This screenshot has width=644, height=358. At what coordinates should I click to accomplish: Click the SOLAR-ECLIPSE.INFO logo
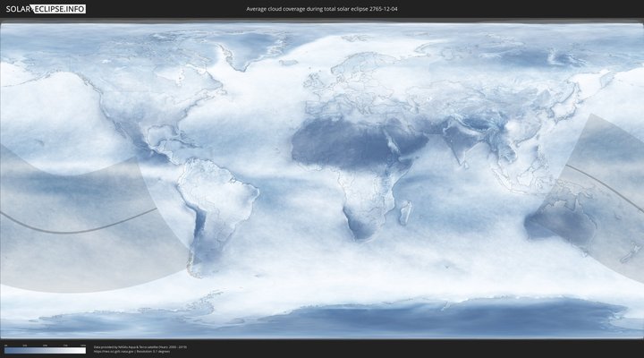pyautogui.click(x=46, y=9)
